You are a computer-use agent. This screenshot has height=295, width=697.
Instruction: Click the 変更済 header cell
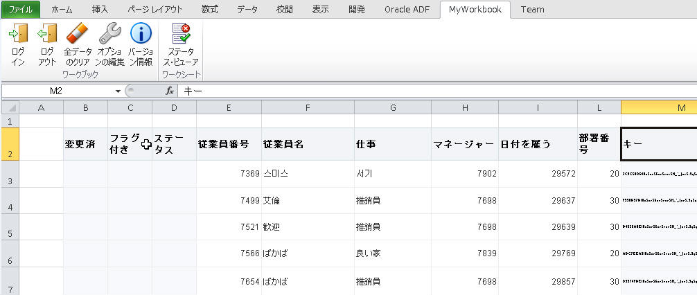(85, 144)
